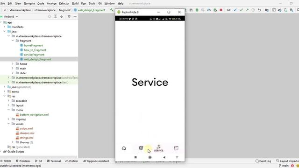Click the Git update project blue arrow
This screenshot has width=299, height=168.
(235, 10)
